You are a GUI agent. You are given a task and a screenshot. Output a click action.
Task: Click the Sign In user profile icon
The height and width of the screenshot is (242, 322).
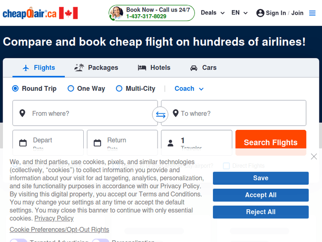pos(260,13)
